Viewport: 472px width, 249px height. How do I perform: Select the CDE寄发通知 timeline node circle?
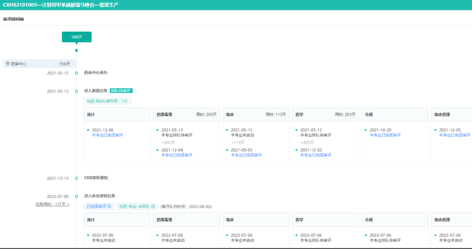pos(76,178)
